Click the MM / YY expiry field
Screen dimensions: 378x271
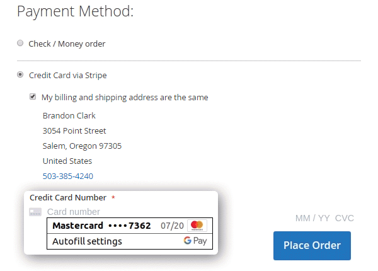pyautogui.click(x=312, y=219)
